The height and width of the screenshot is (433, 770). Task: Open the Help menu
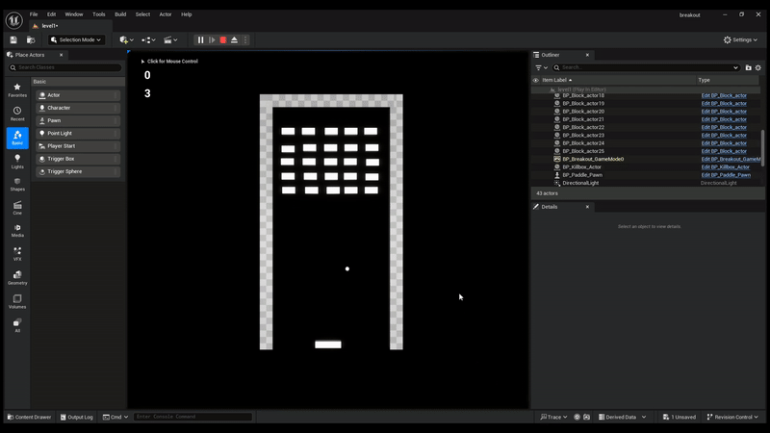click(186, 14)
